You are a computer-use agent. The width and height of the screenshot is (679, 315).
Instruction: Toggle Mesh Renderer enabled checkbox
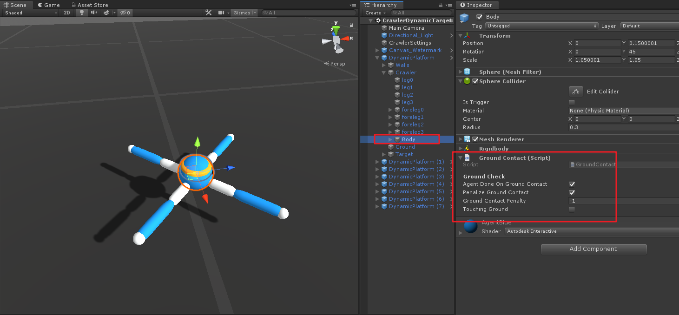[x=475, y=139]
